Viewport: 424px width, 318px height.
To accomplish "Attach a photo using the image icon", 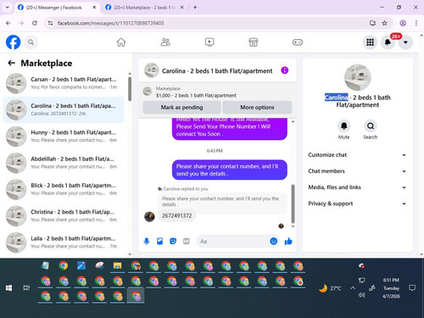I will point(159,241).
